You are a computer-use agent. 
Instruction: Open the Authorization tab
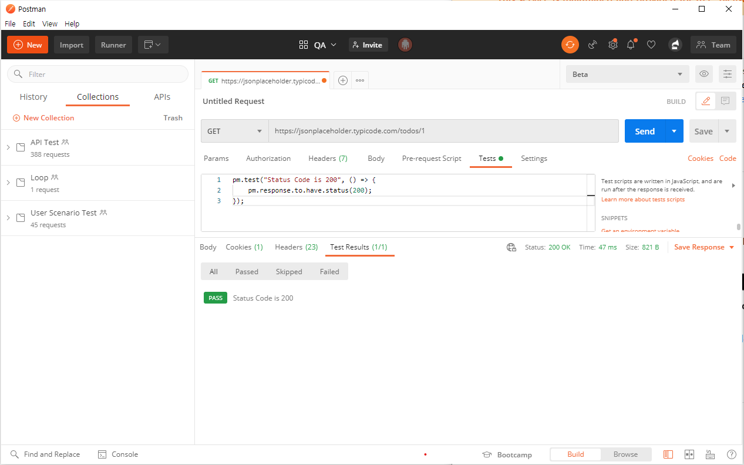pos(268,159)
